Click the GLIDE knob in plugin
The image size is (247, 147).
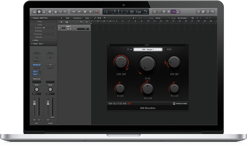148,64
